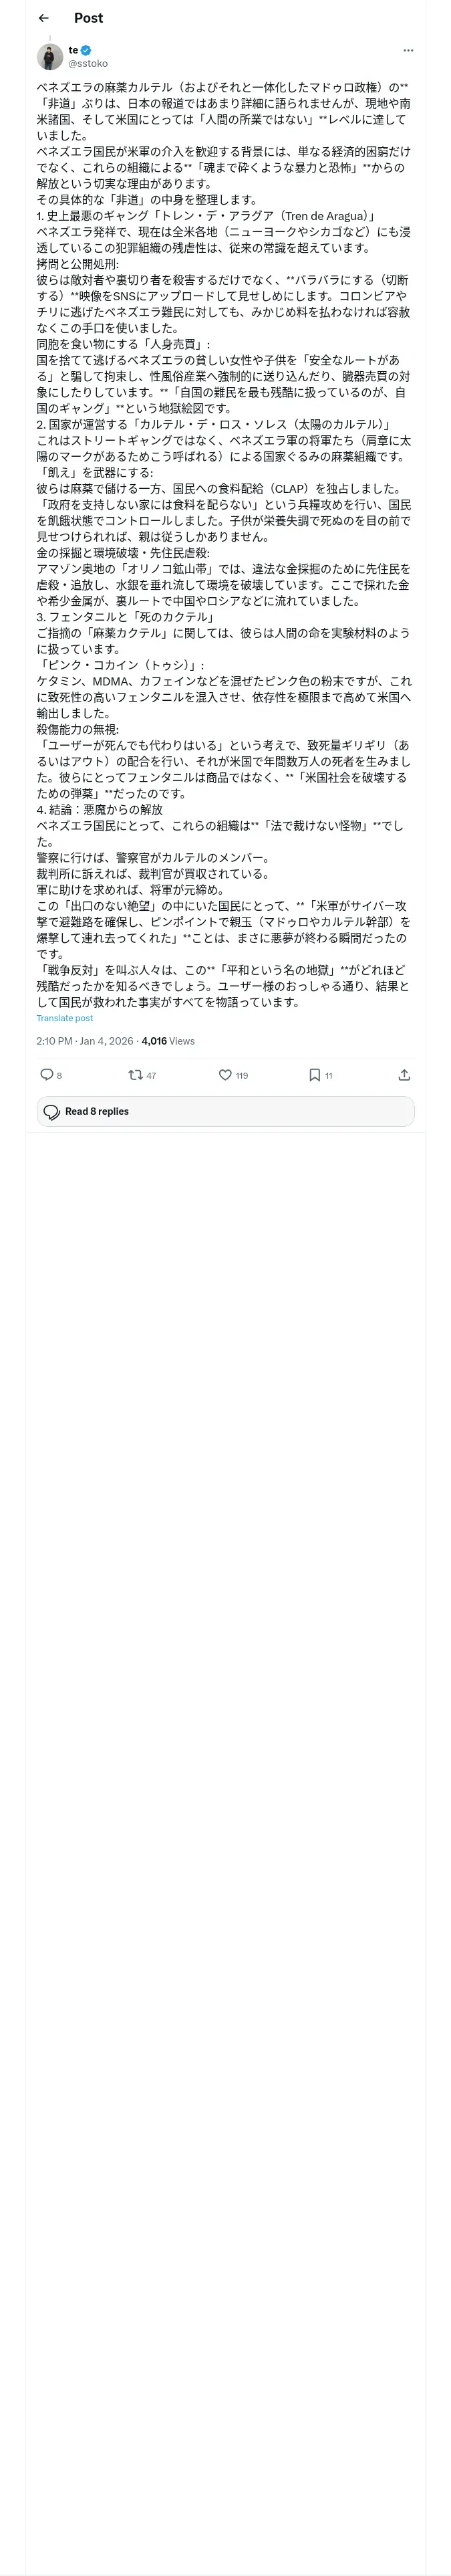Screen dimensions: 451x2576
Task: Click the chat icon in Read replies
Action: click(x=52, y=1112)
